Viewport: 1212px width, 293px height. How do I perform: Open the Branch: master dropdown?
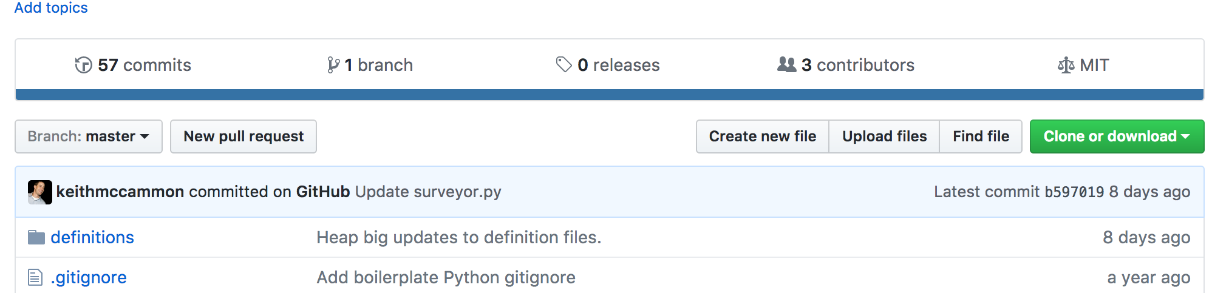89,136
